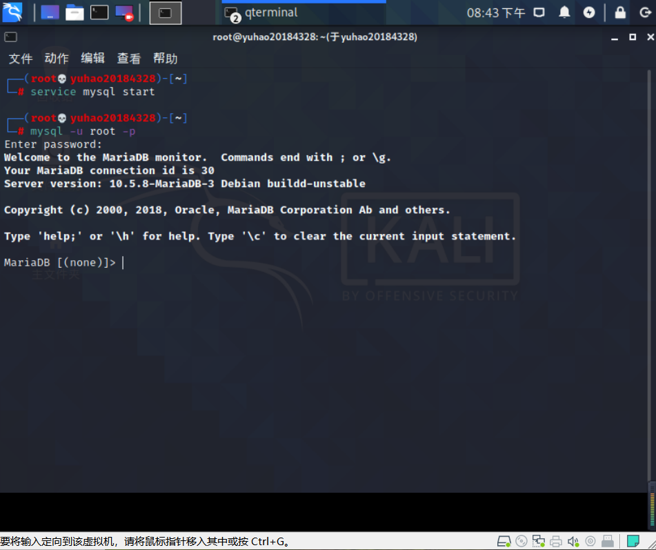Click the terminal vertical scrollbar
656x550 pixels.
649,276
